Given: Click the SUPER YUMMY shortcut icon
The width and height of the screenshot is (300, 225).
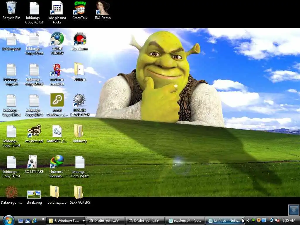Looking at the screenshot, I should click(x=57, y=39).
